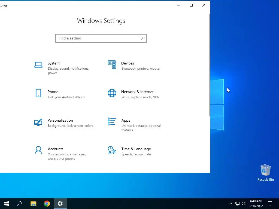The image size is (279, 209).
Task: Open the Accounts person icon
Action: click(x=38, y=150)
